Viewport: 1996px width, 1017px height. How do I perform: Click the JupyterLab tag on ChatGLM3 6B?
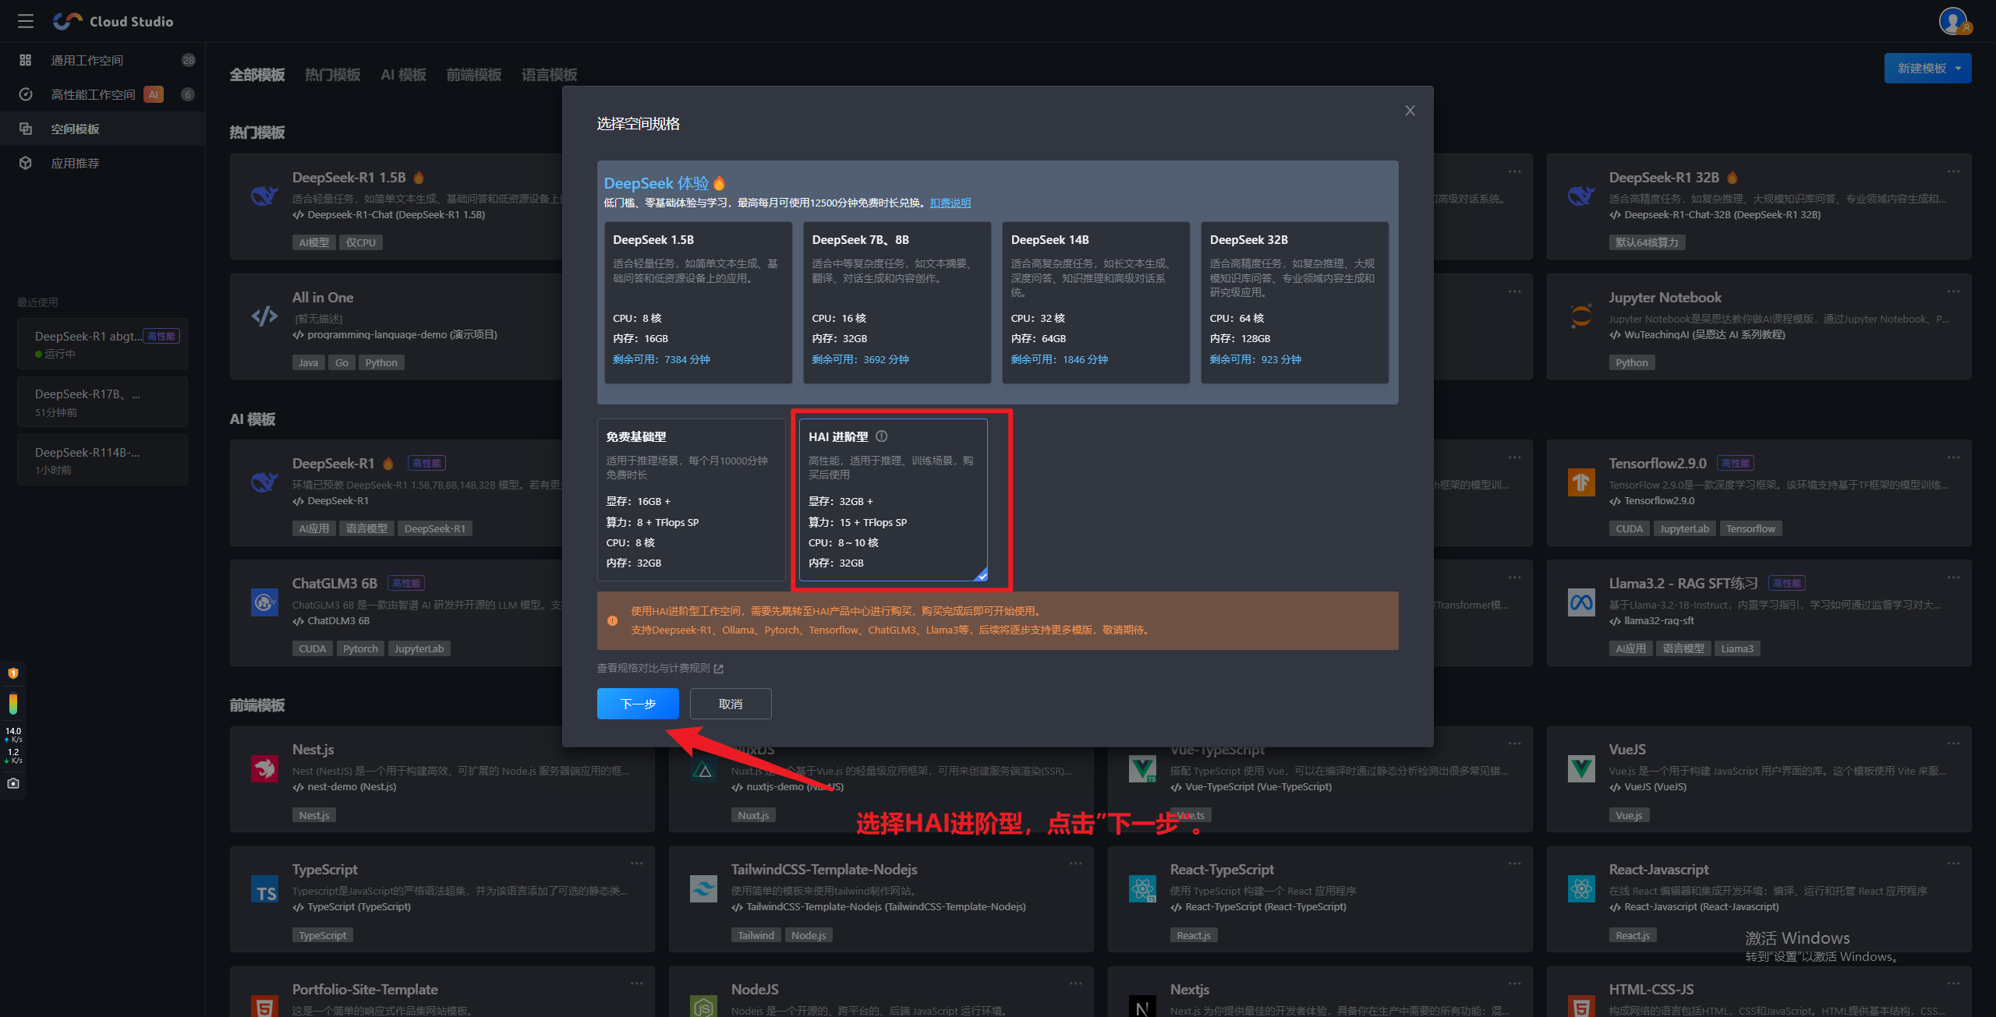(x=419, y=648)
